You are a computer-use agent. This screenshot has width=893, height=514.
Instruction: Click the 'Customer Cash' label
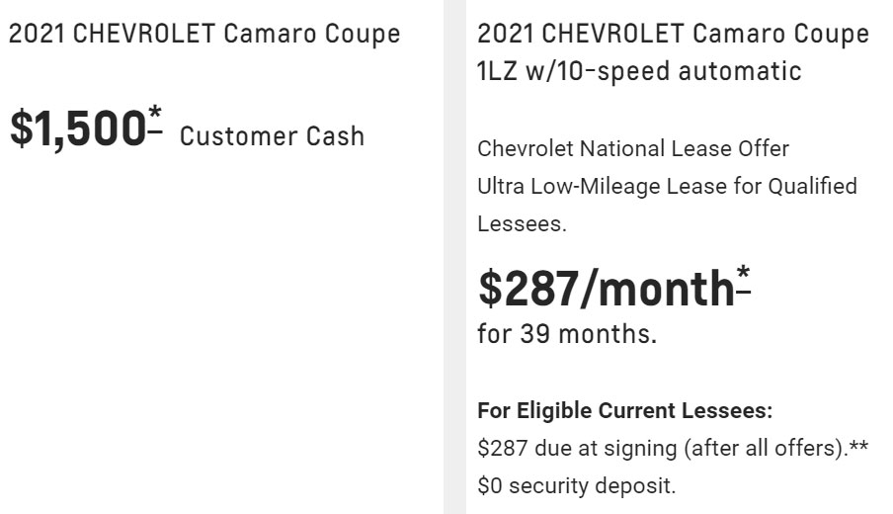tap(272, 136)
